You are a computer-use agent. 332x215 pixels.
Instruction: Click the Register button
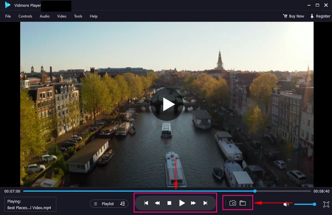pyautogui.click(x=320, y=16)
